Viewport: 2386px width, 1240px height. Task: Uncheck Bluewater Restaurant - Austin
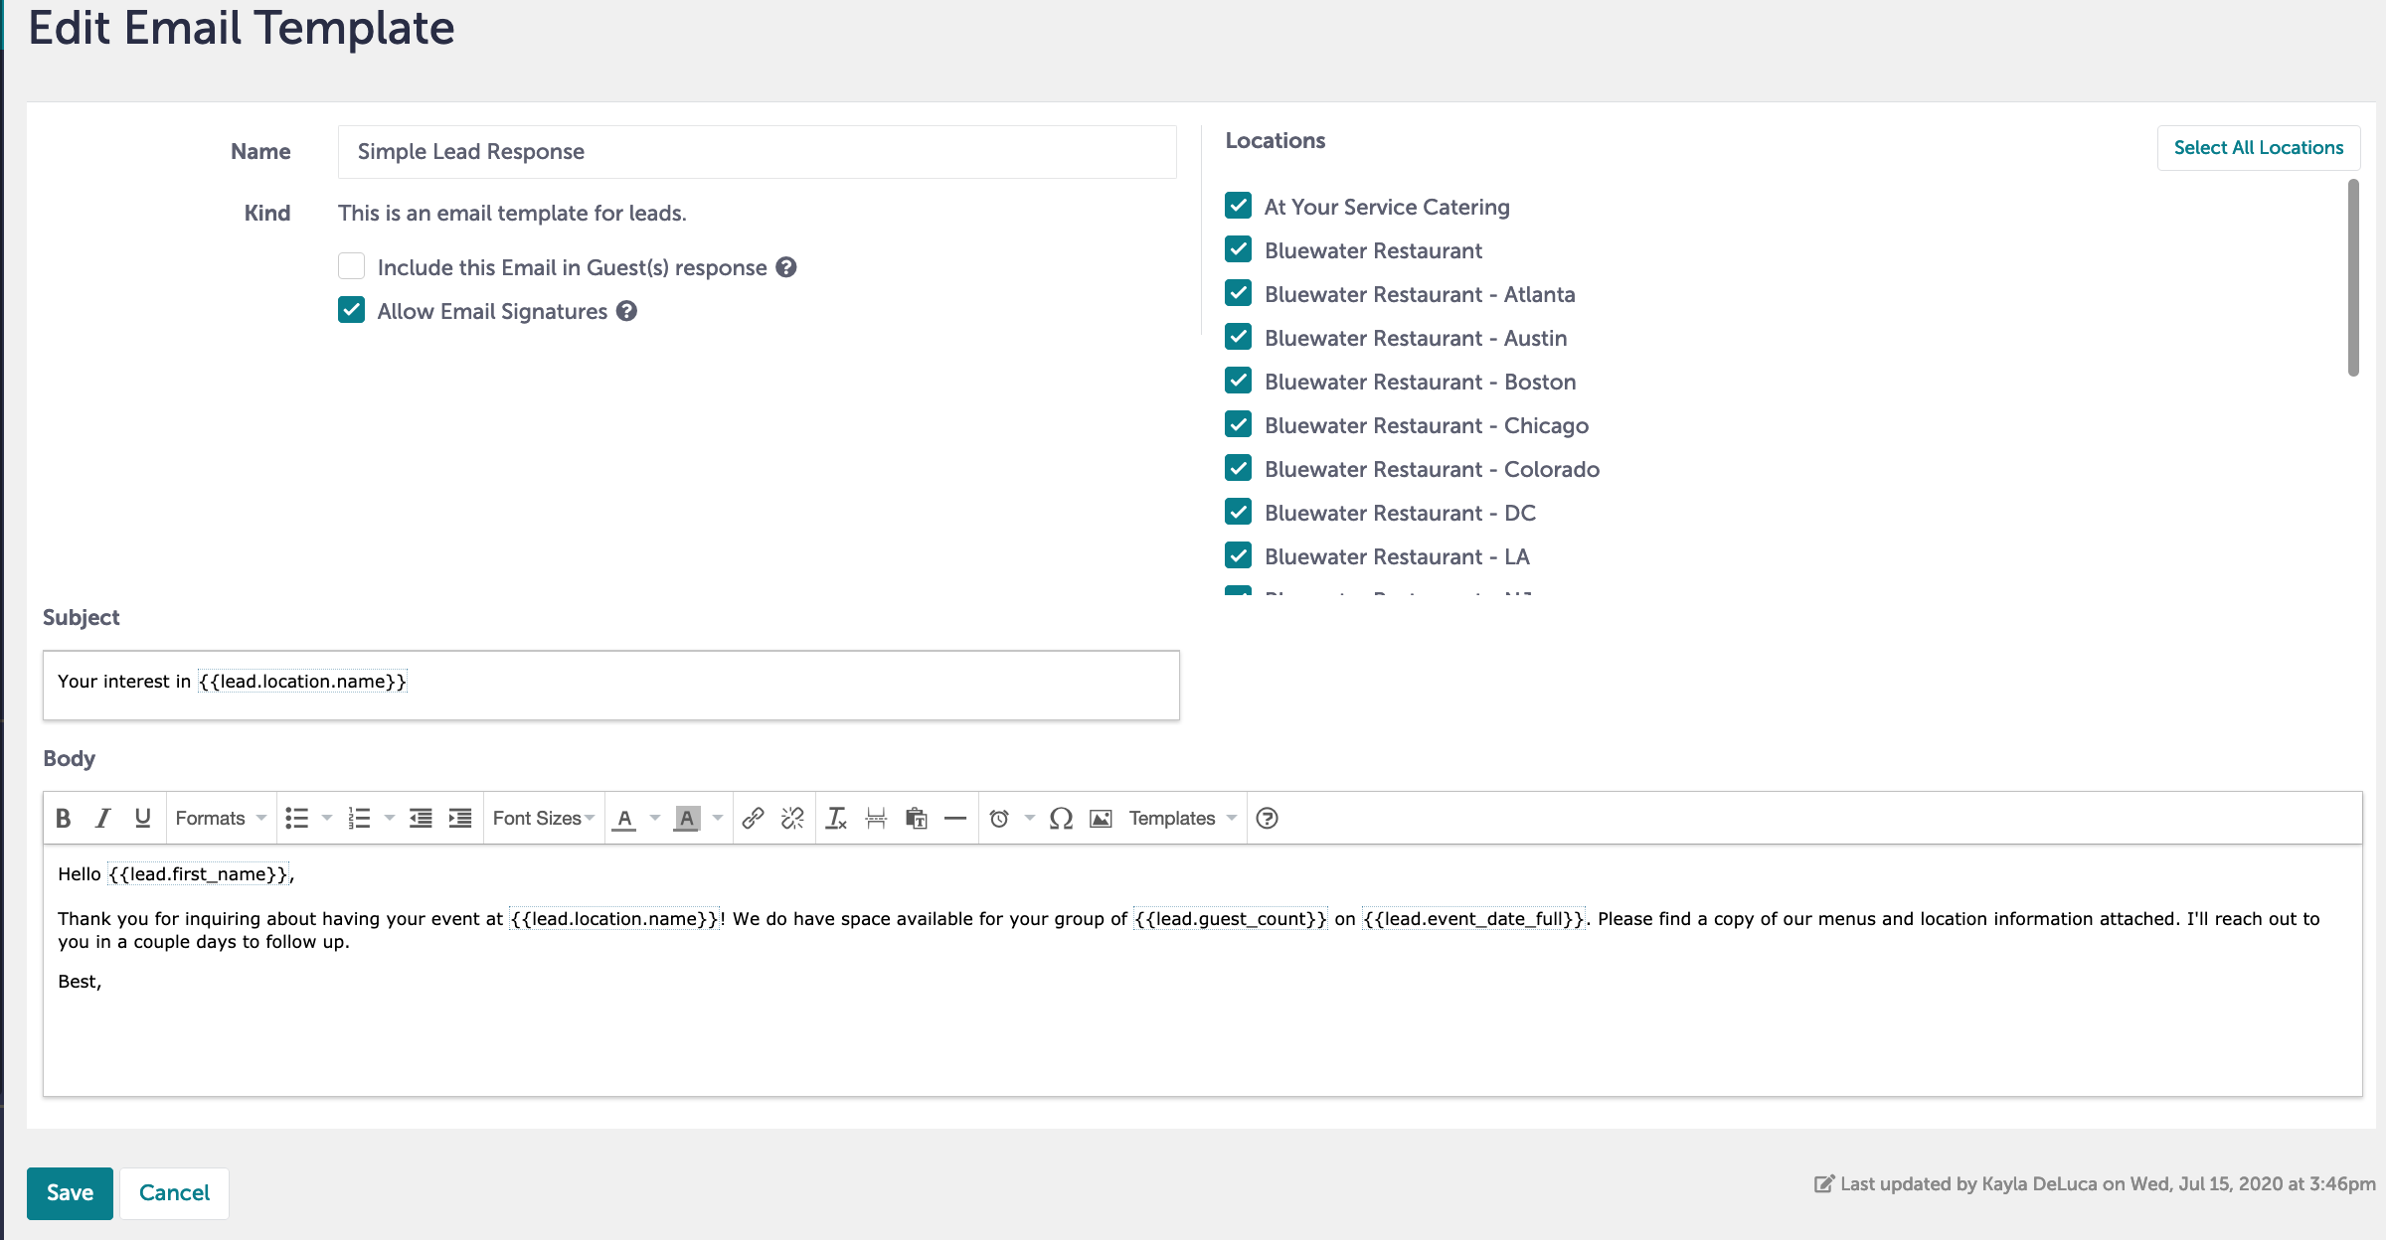coord(1239,337)
